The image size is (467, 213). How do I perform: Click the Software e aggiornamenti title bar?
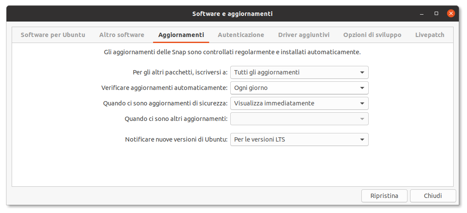(x=232, y=14)
